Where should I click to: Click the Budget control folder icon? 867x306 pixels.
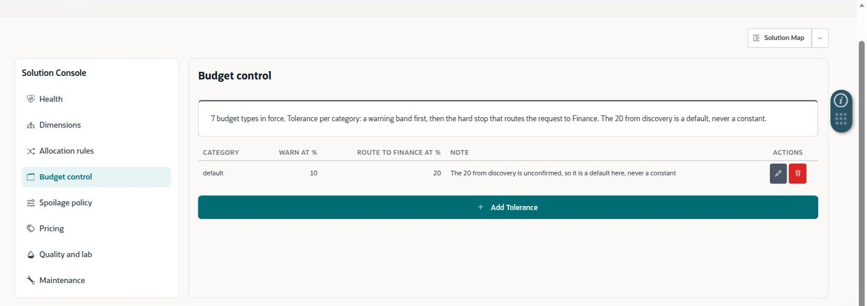pyautogui.click(x=31, y=177)
